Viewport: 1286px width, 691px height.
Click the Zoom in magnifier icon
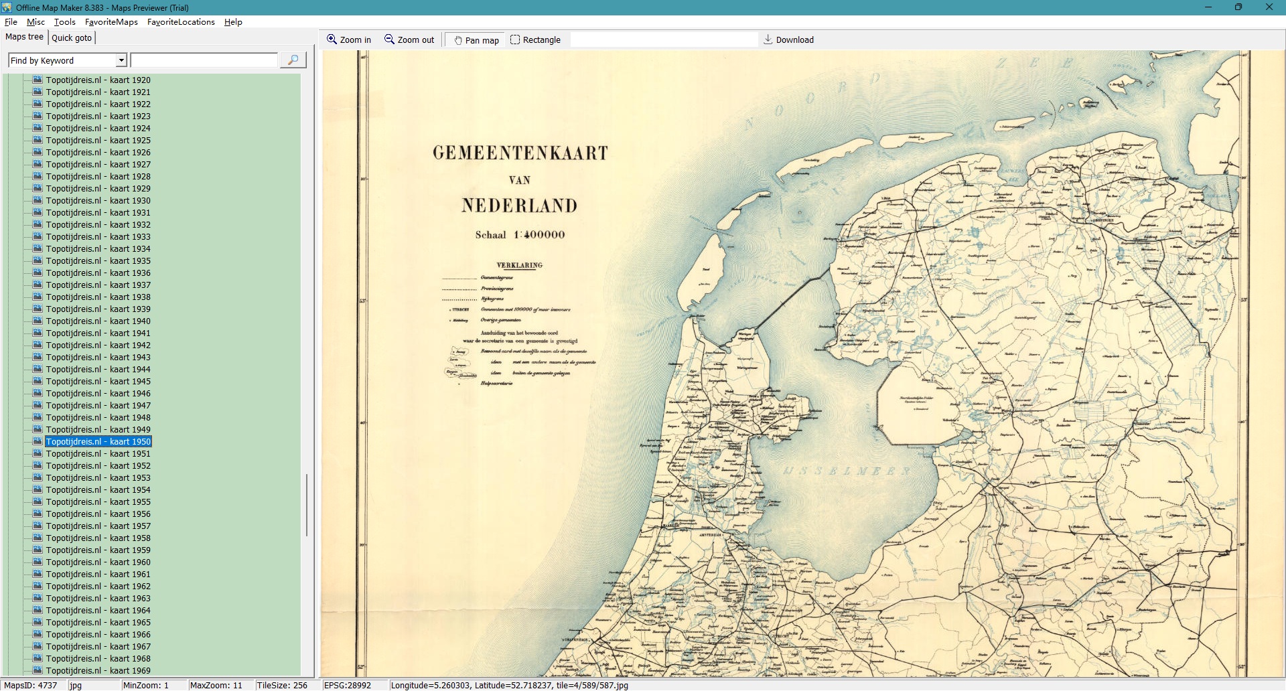pos(332,40)
